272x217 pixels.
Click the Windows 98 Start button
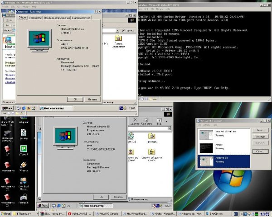(43, 206)
